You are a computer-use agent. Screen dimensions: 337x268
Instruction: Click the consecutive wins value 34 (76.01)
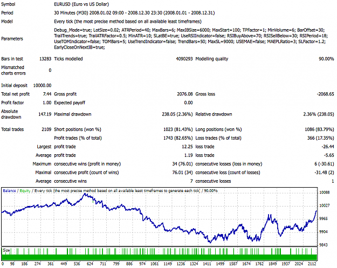point(182,164)
